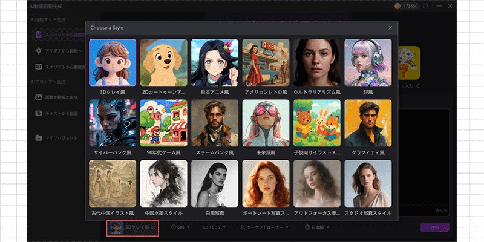Pick the 日本アニメ風 style

pos(215,62)
